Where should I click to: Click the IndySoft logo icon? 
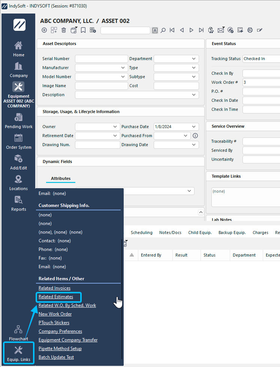click(x=19, y=25)
